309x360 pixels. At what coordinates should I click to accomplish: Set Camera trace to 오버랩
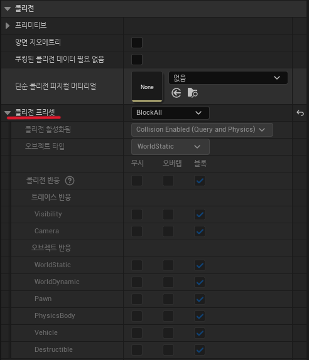point(168,231)
